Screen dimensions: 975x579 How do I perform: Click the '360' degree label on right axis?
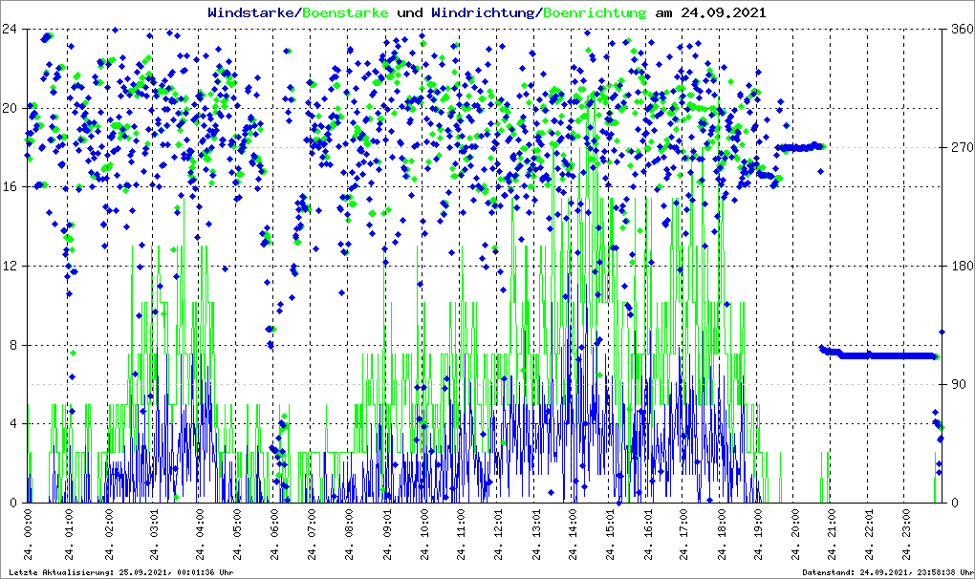click(x=957, y=29)
